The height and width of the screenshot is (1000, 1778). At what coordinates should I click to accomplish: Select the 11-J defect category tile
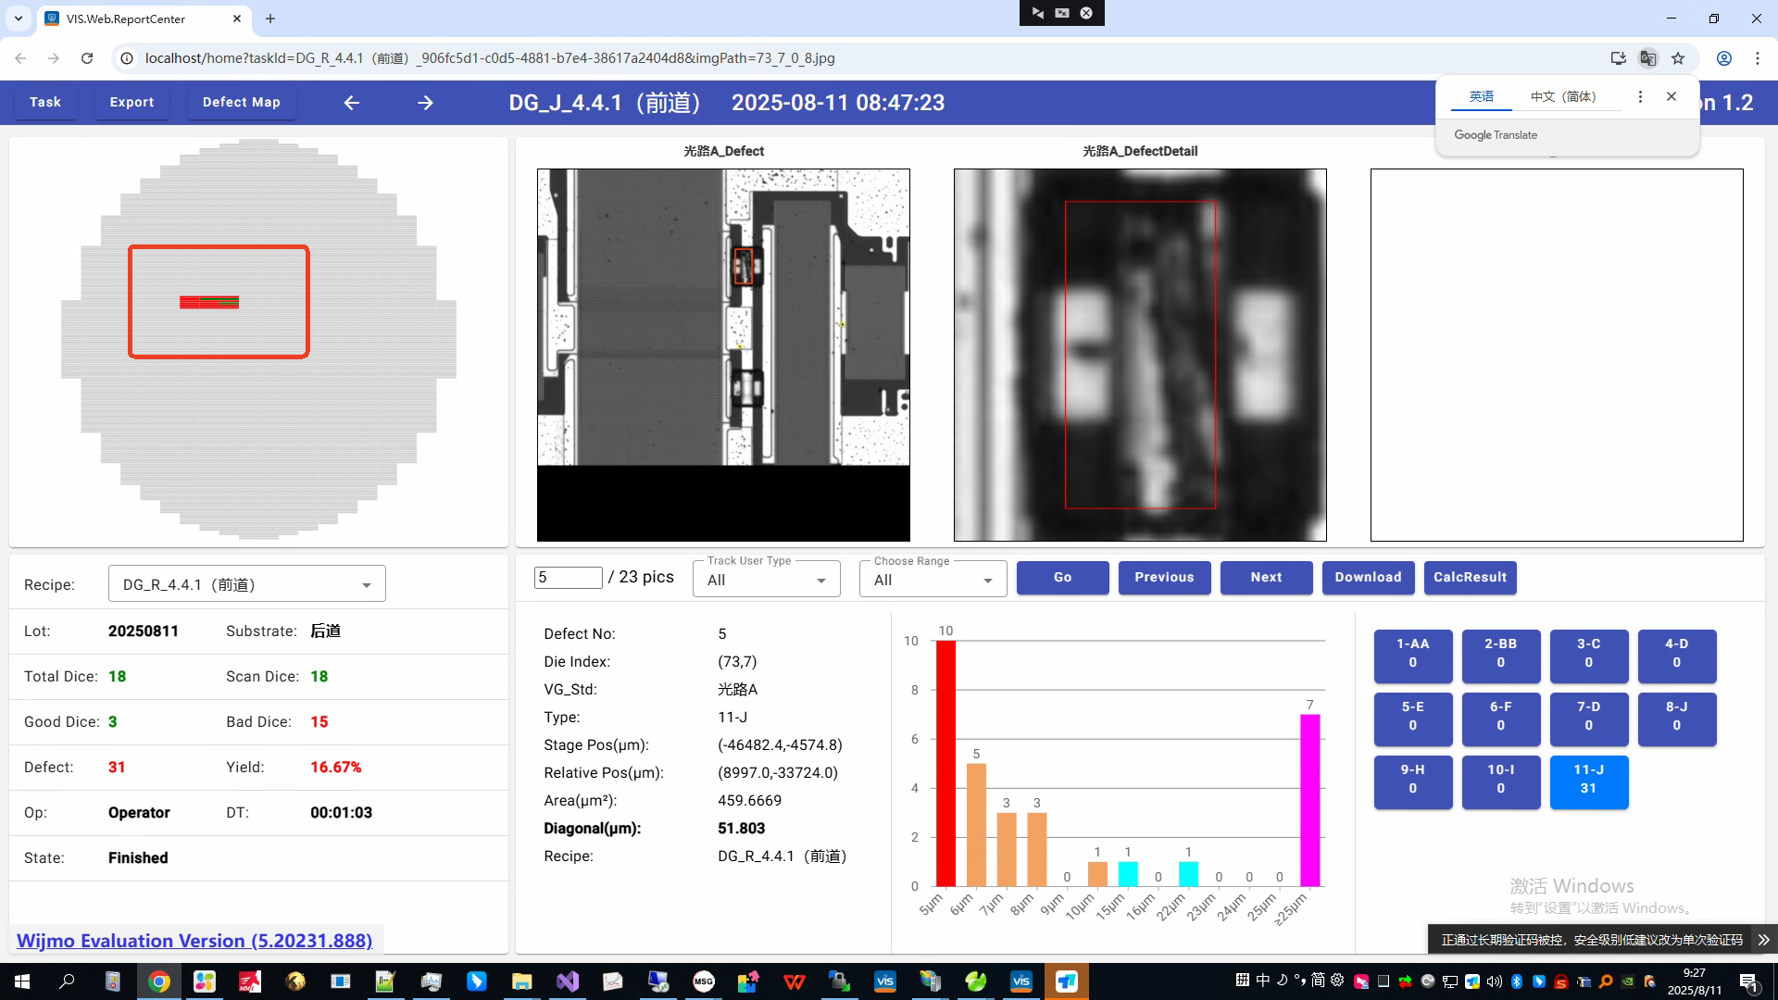click(1588, 780)
